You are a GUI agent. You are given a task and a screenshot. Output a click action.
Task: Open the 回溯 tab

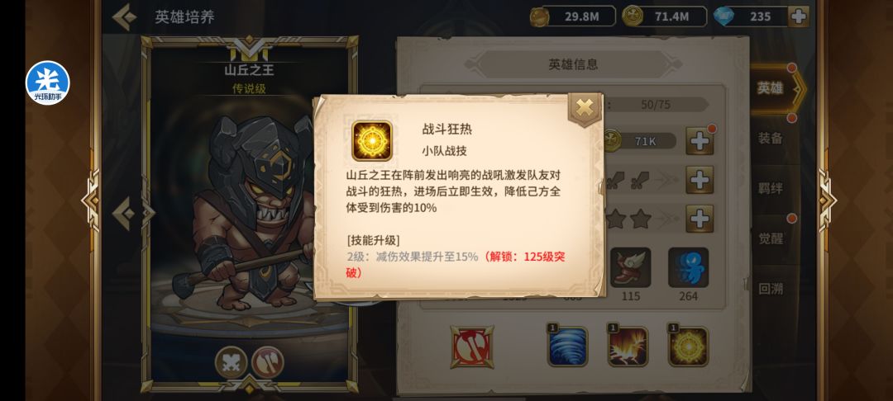(x=771, y=289)
